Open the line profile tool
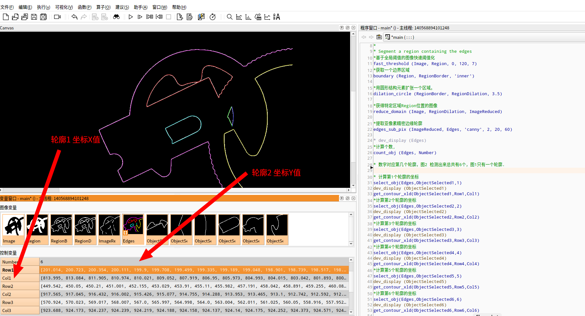This screenshot has width=585, height=316. 267,17
